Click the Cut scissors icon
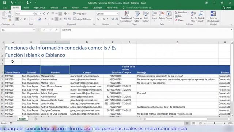 click(x=10, y=12)
